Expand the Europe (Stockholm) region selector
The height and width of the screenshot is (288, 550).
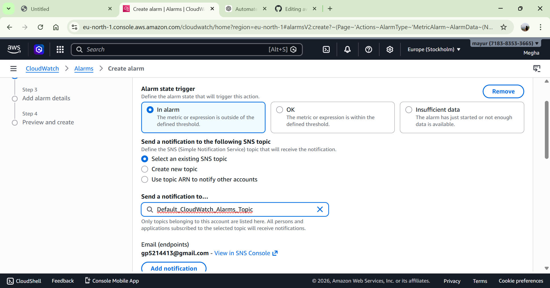pos(434,49)
